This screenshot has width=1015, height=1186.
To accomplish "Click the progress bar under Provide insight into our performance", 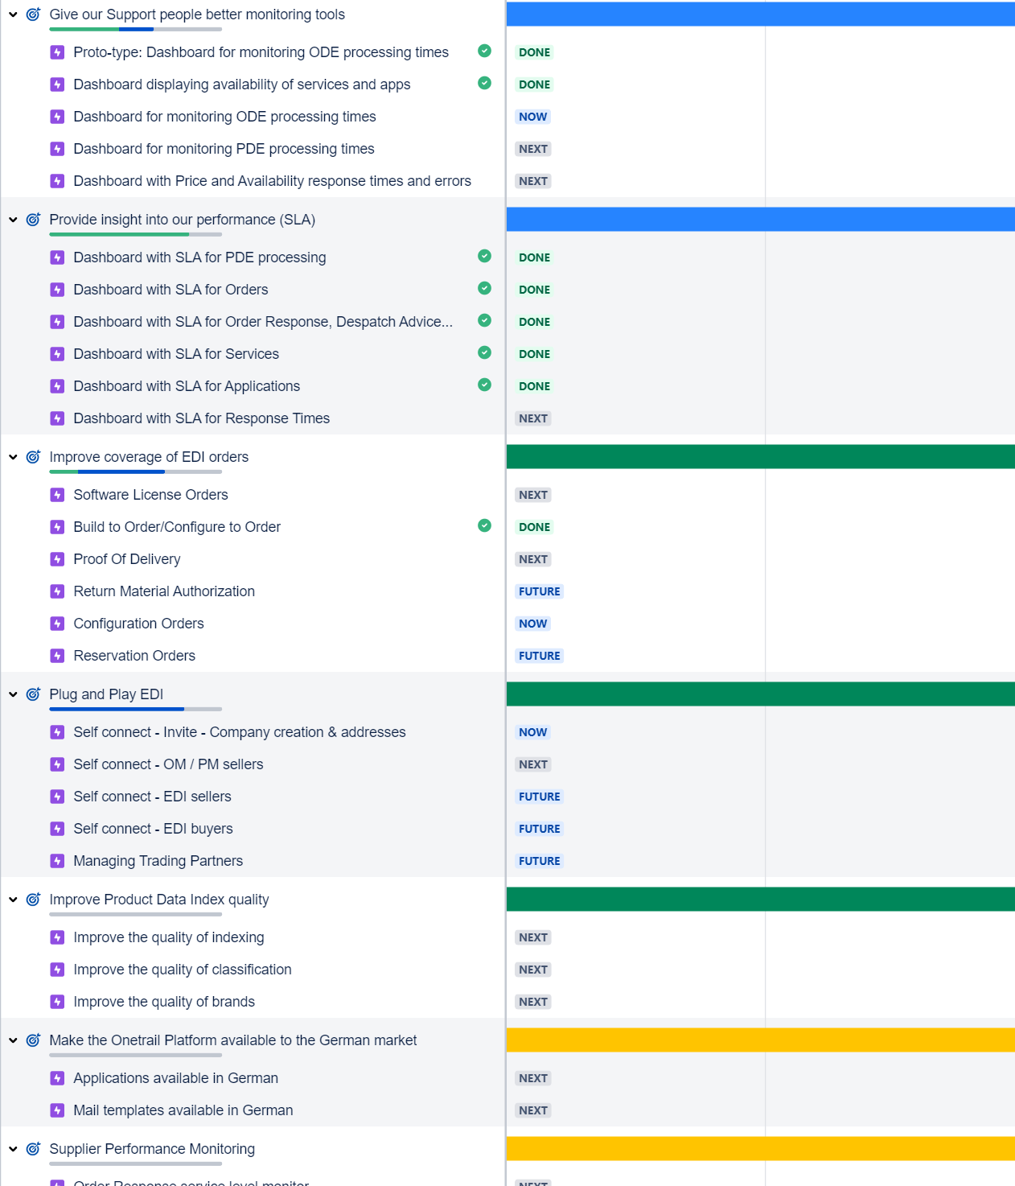I will 135,234.
